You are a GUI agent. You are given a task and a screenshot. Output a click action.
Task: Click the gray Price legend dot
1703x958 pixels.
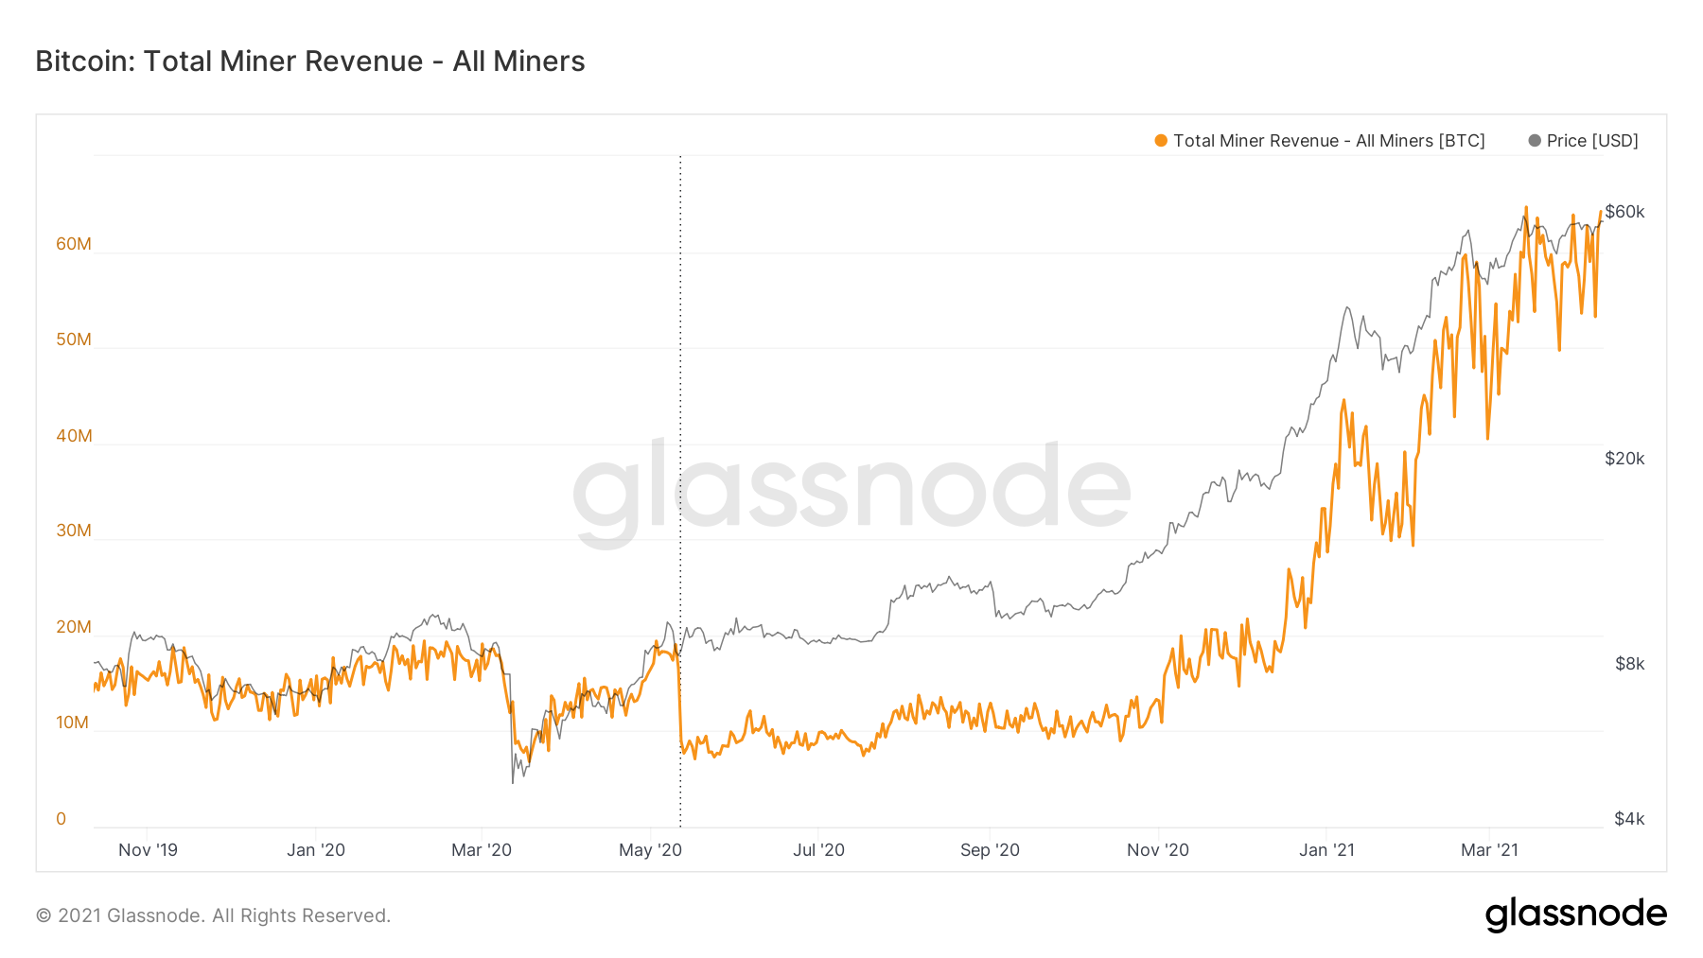[1535, 141]
